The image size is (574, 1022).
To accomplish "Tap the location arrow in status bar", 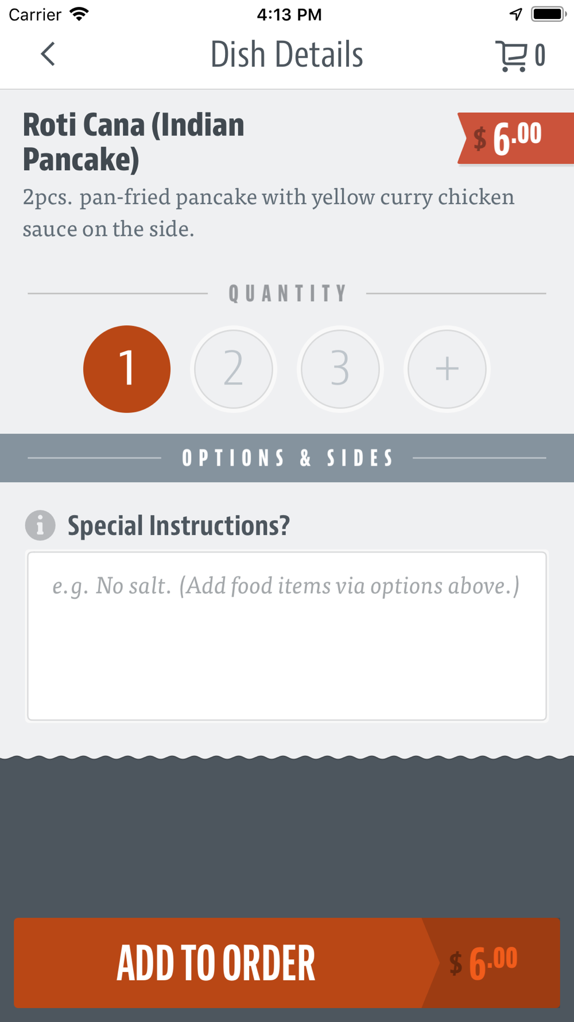I will (x=516, y=14).
